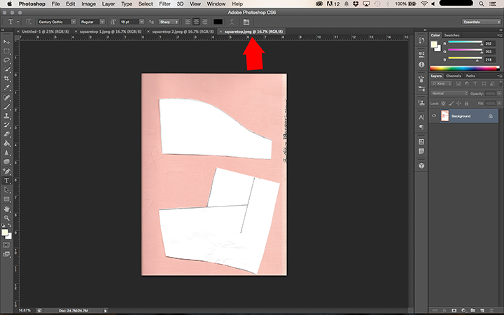Select the History Brush tool

click(6, 125)
